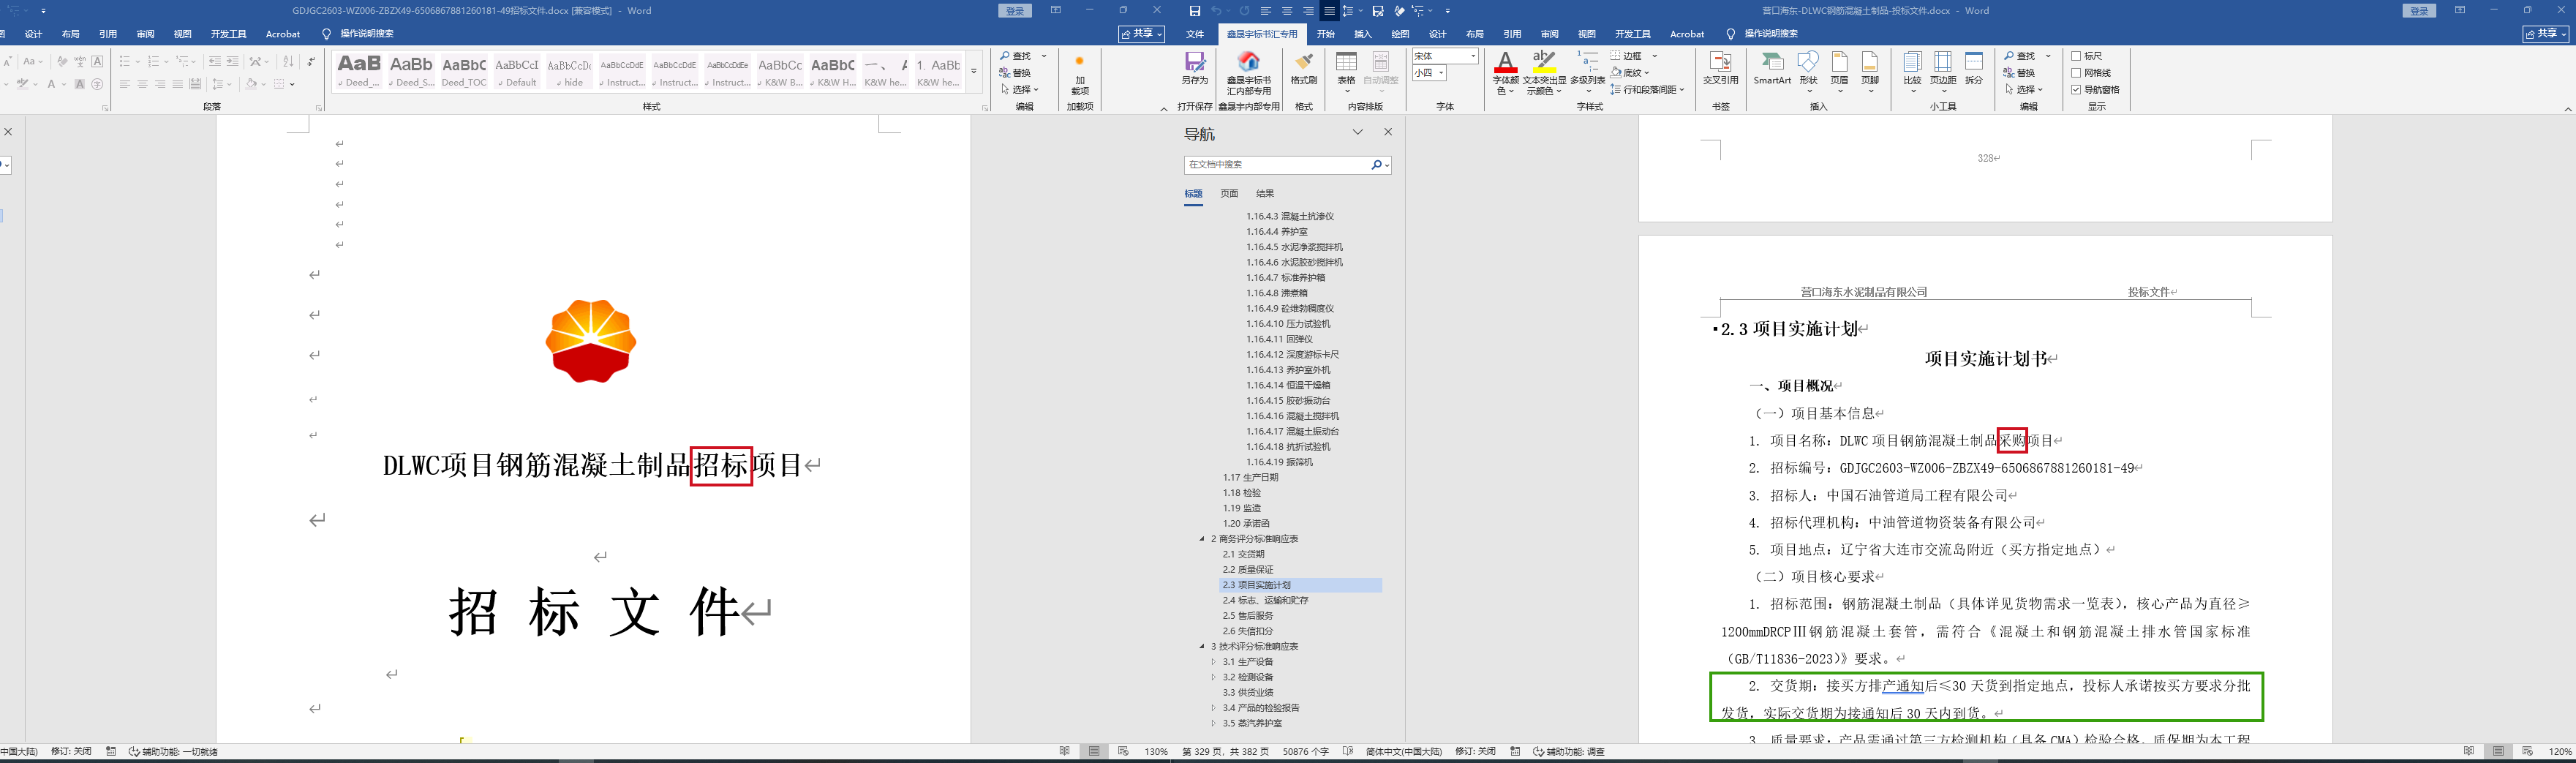The width and height of the screenshot is (2576, 763).
Task: Click 加载项 add-ins icon in left Word
Action: 1079,75
